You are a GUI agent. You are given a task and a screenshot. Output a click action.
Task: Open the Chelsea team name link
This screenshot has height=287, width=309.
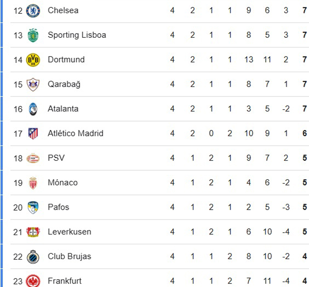(x=63, y=10)
